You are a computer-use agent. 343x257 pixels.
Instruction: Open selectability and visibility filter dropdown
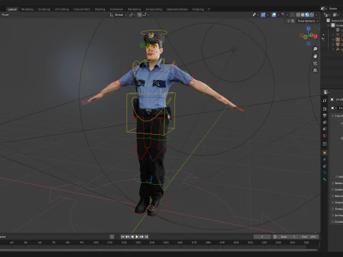point(256,15)
